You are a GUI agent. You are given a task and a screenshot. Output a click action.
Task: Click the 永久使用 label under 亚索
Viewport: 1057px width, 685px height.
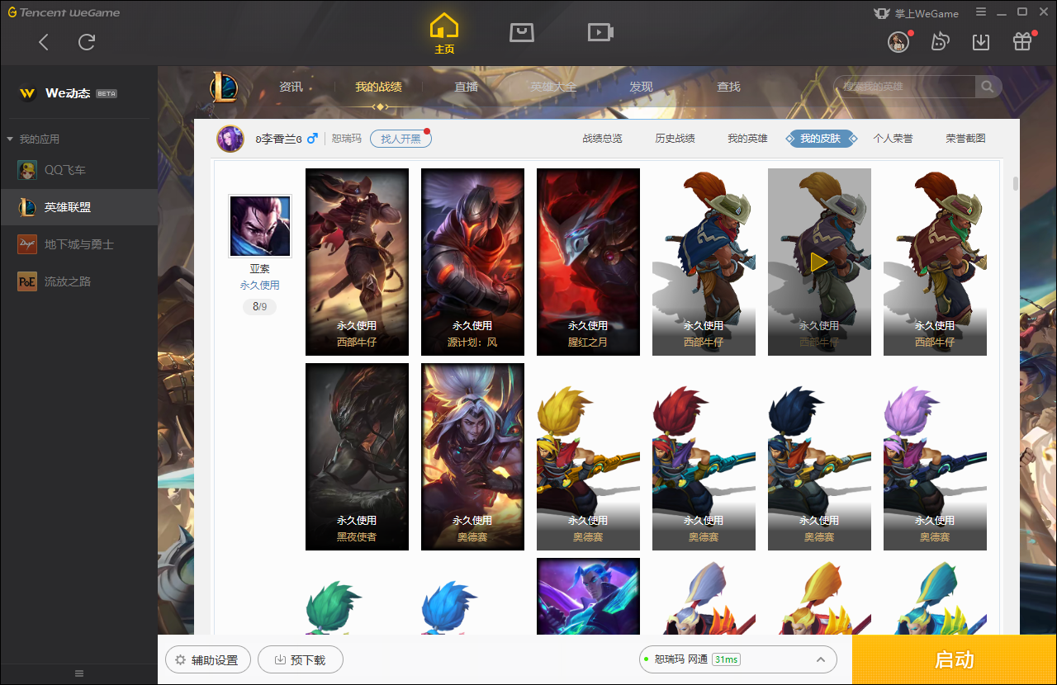tap(259, 285)
